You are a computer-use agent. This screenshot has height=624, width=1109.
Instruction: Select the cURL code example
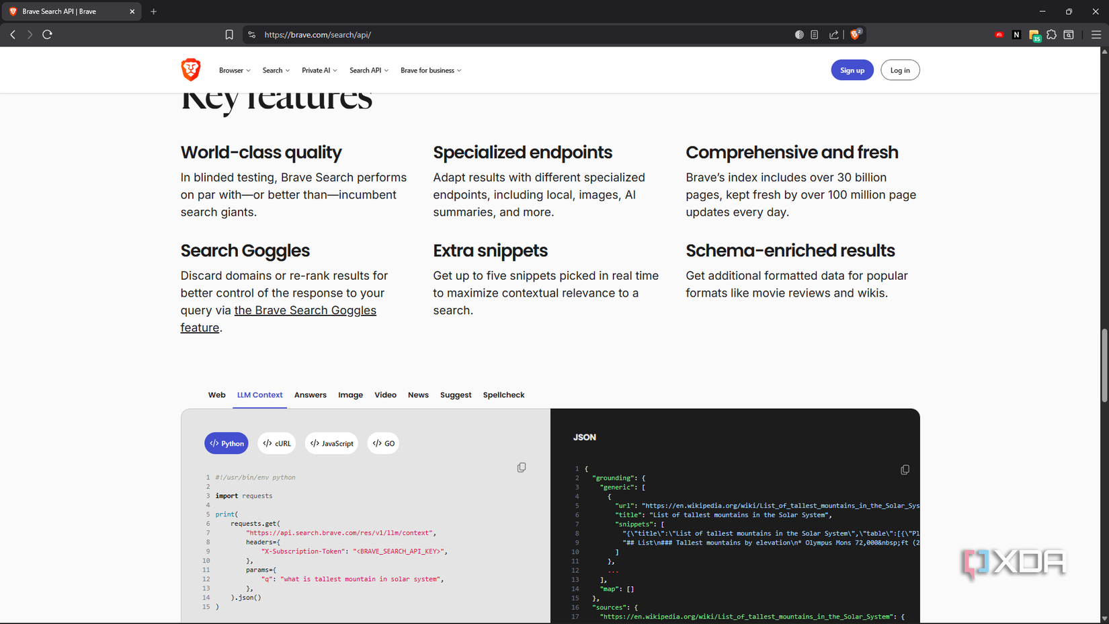pos(276,443)
